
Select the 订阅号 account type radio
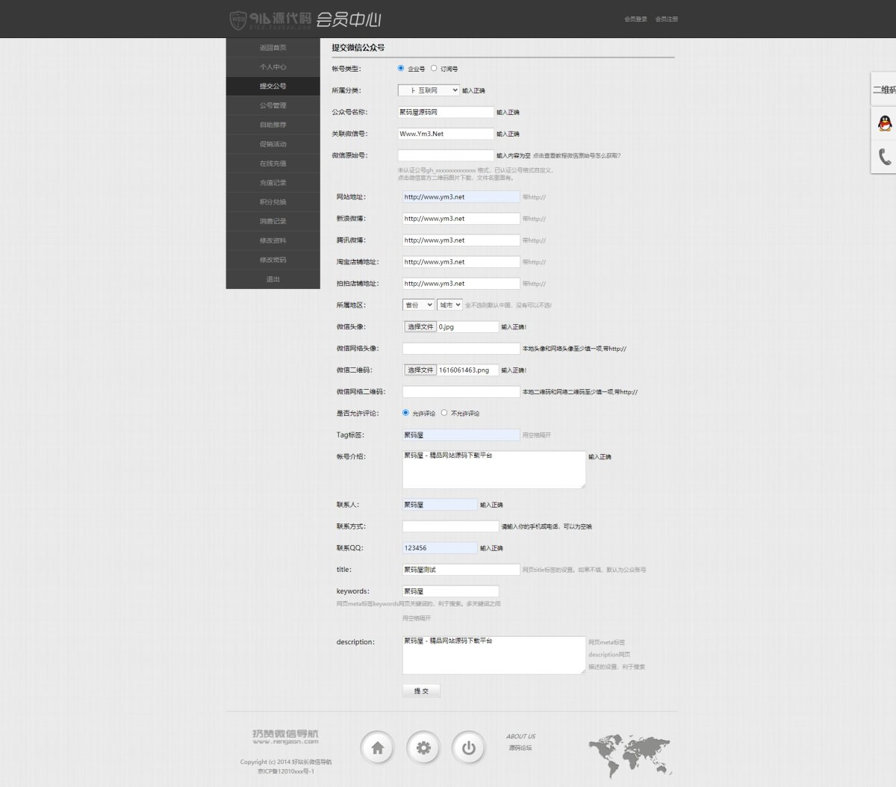pos(434,68)
